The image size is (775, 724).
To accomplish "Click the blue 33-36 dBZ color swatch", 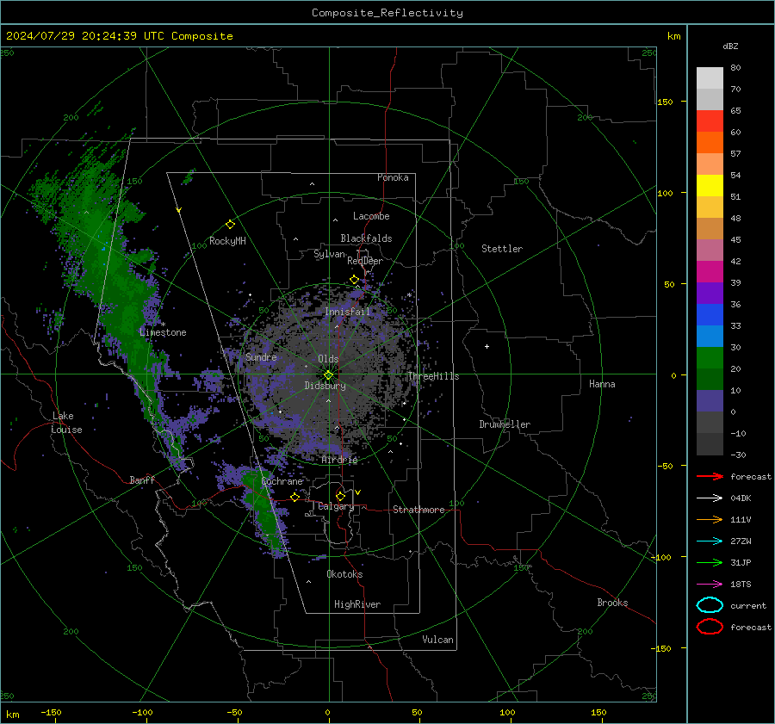I will coord(710,315).
